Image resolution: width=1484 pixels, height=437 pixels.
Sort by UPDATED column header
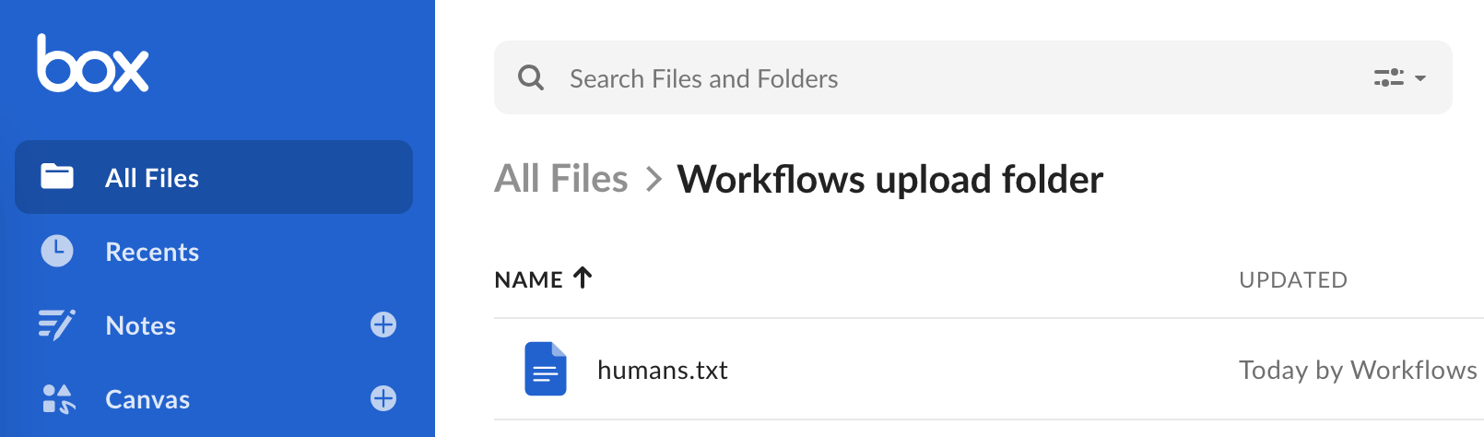(x=1293, y=279)
